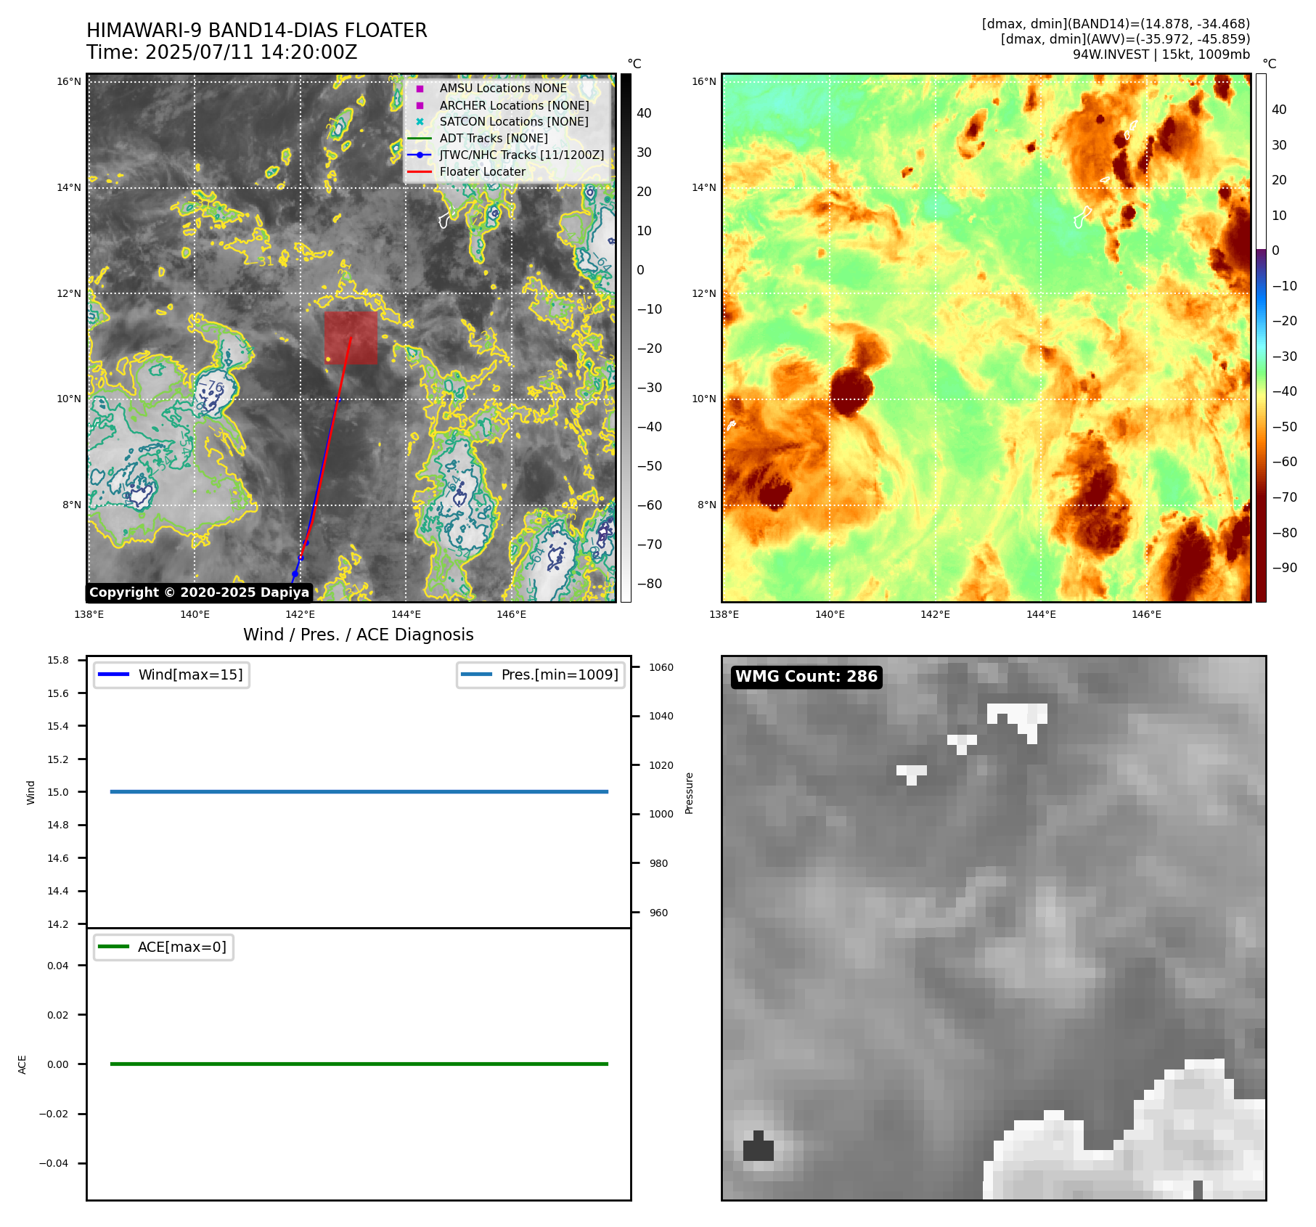
Task: Open the WMG zoomed grayscale image panel
Action: click(x=994, y=928)
